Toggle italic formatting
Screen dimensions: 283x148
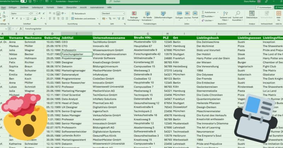coord(17,19)
